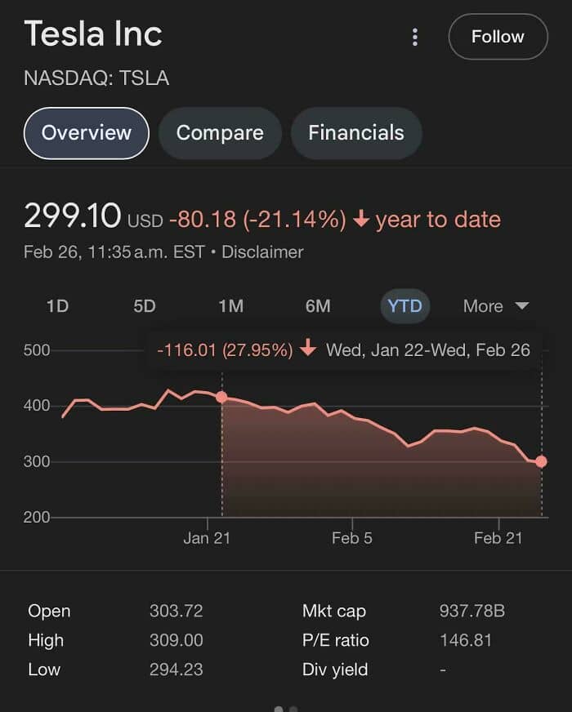Select the 5D time range
Image resolution: width=572 pixels, height=712 pixels.
[144, 306]
